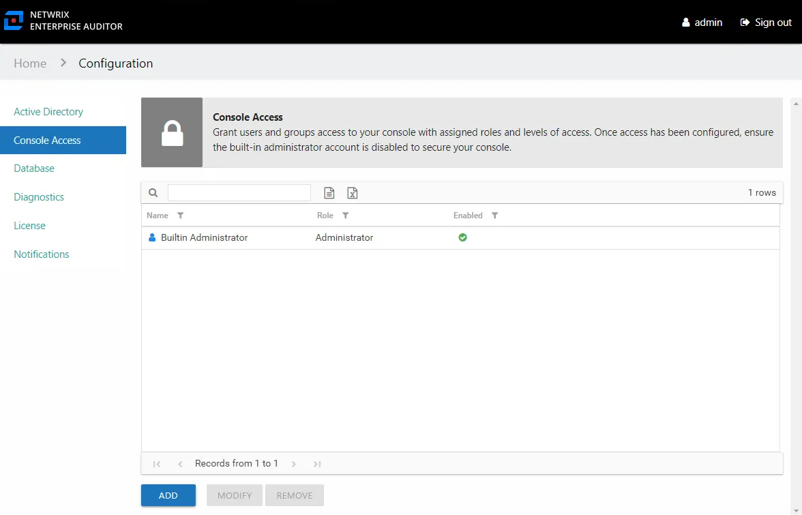The width and height of the screenshot is (802, 515).
Task: Select Console Access in sidebar
Action: coord(63,140)
